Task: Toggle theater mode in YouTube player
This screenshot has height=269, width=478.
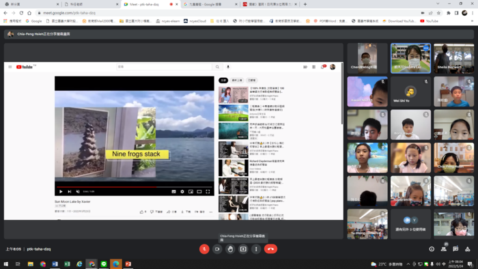Action: pyautogui.click(x=199, y=192)
